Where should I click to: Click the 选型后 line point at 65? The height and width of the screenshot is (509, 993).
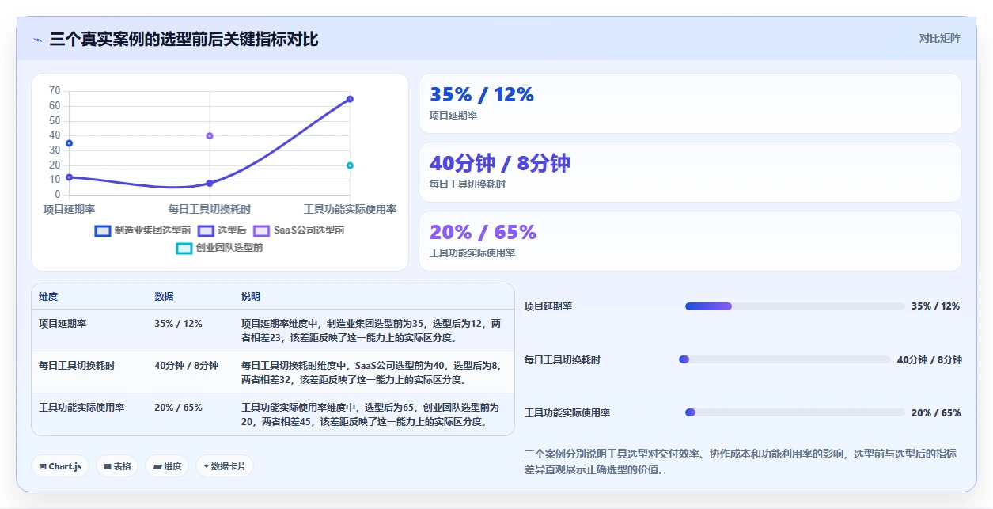click(350, 99)
